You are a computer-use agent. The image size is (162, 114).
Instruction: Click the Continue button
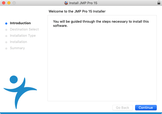click(146, 107)
